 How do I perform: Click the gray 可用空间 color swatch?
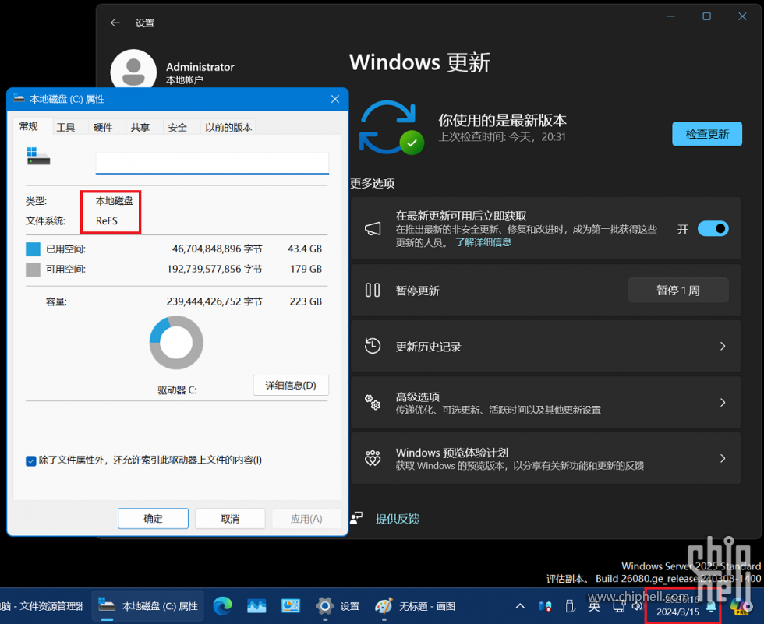click(x=33, y=269)
